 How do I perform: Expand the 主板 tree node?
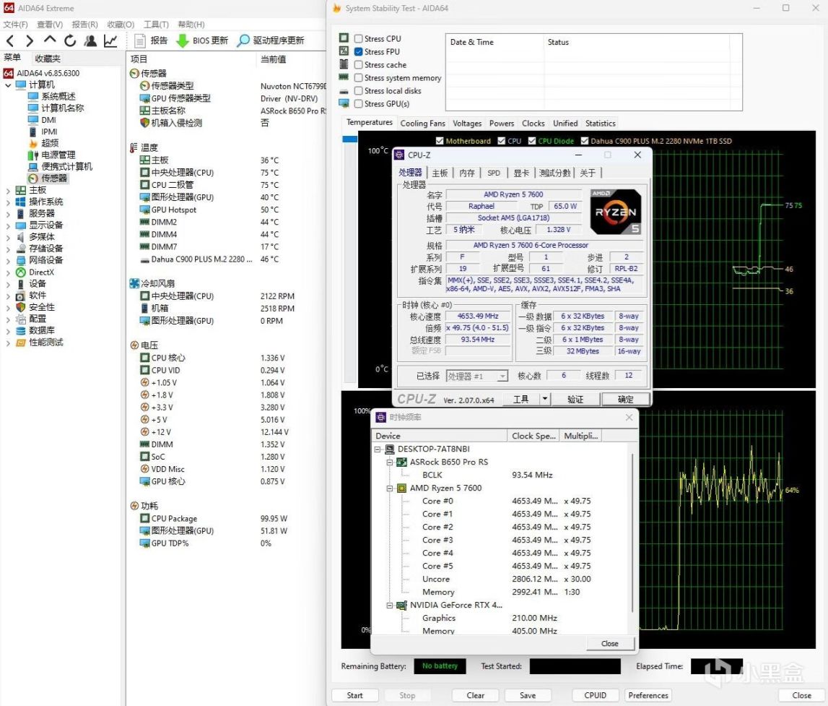(8, 190)
